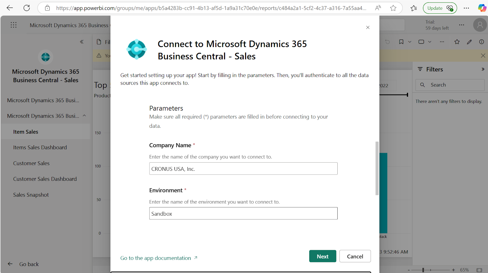Viewport: 488px width, 273px height.
Task: Reload the page with refresh icon
Action: point(27,8)
